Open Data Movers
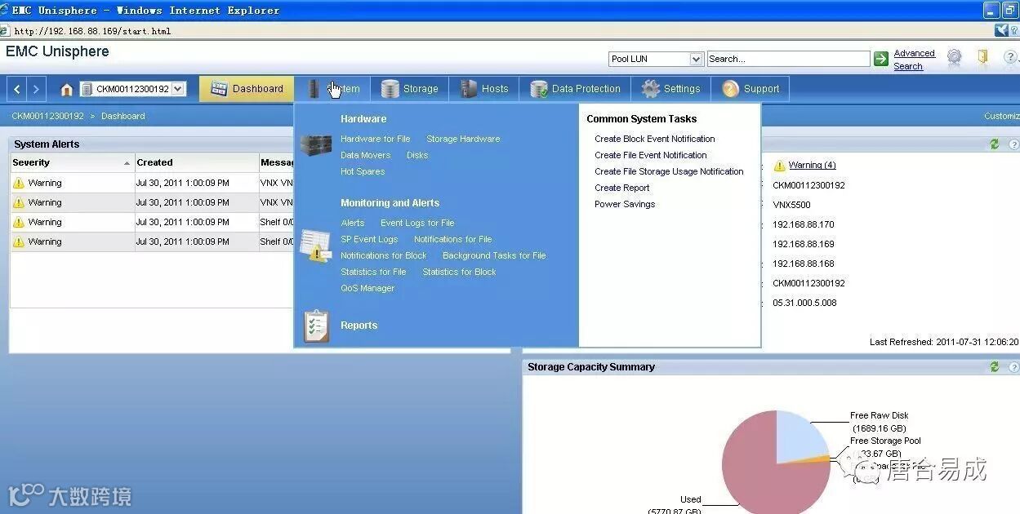Viewport: 1020px width, 514px height. point(365,155)
